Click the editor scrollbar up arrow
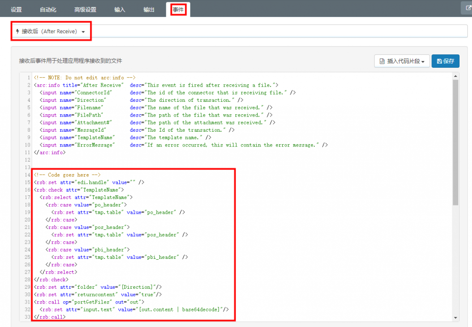The height and width of the screenshot is (327, 472). tap(455, 76)
